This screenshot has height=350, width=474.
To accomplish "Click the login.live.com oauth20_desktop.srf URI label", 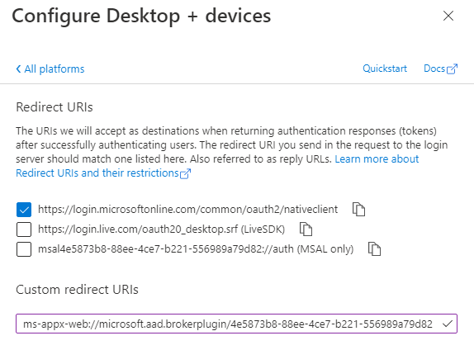I will coord(161,229).
